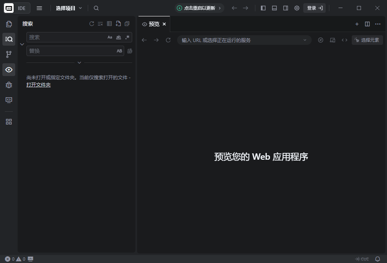Click CUE status bar item
Viewport: 387px width, 263px height.
tap(362, 259)
